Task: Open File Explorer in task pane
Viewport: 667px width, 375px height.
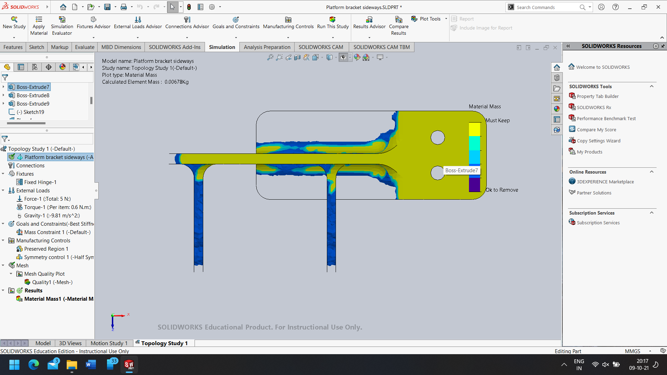Action: tap(557, 88)
